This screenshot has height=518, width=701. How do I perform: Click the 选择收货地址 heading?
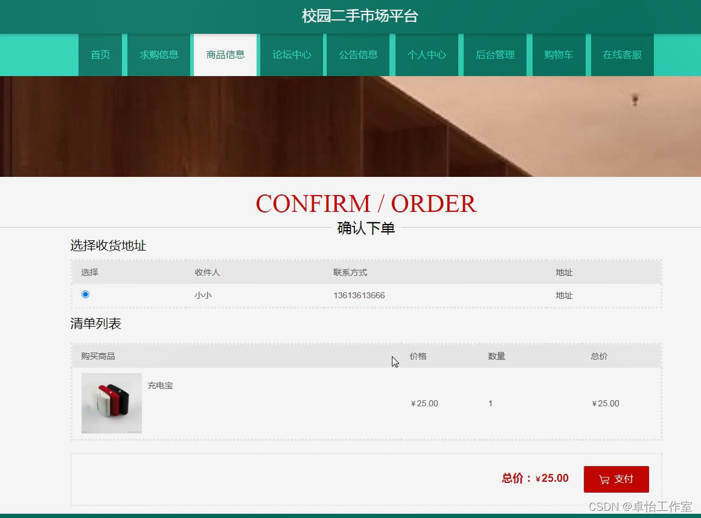(x=108, y=245)
